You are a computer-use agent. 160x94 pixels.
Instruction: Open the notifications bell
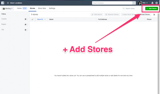(152, 3)
